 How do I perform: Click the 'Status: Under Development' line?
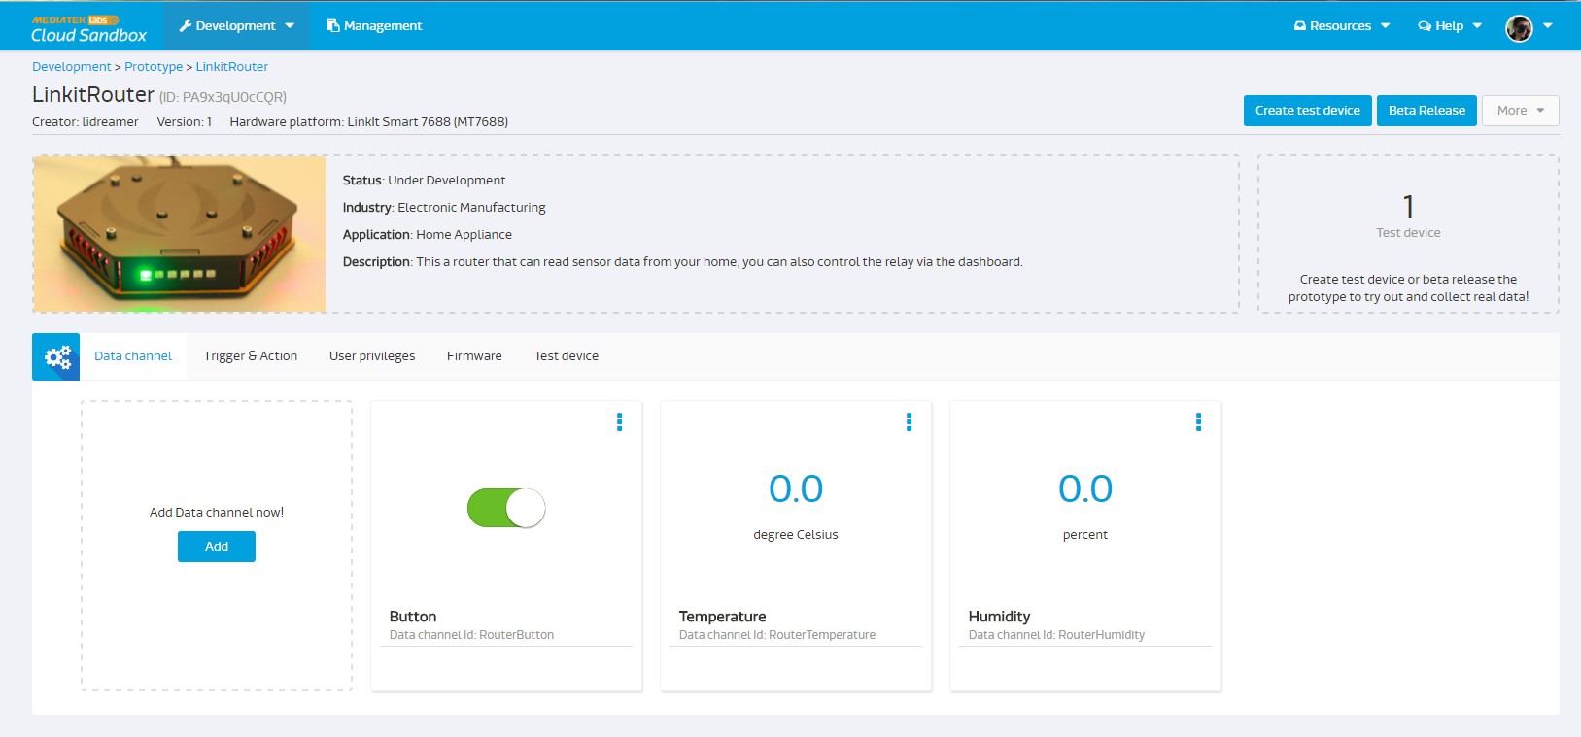(424, 181)
